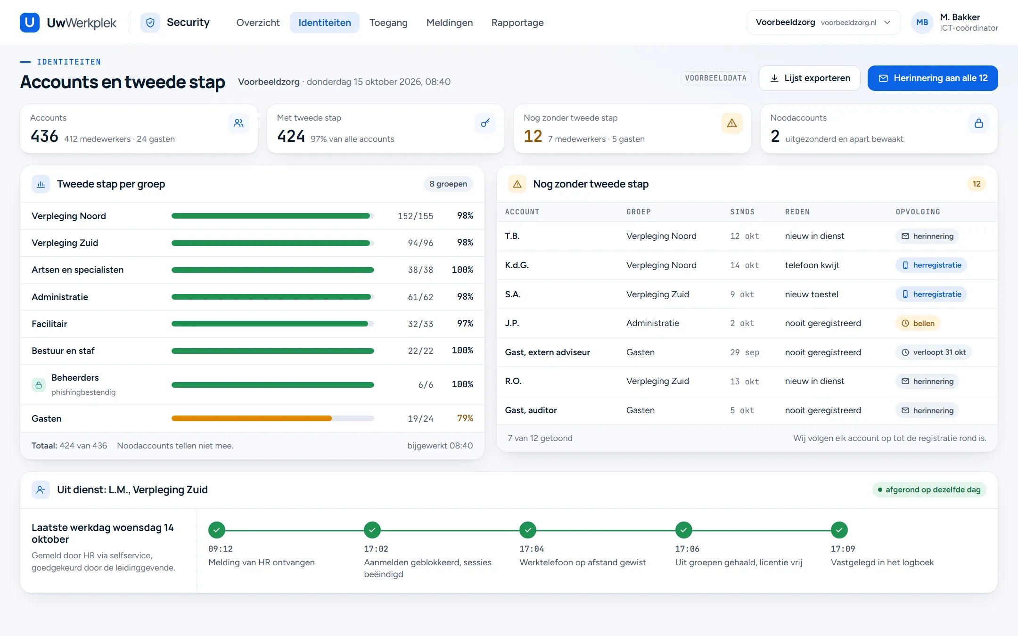Image resolution: width=1018 pixels, height=636 pixels.
Task: Click the bar chart icon beside Tweede stap per groep
Action: pyautogui.click(x=41, y=184)
